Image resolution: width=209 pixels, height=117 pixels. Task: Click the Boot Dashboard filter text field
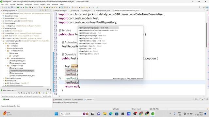26,96
